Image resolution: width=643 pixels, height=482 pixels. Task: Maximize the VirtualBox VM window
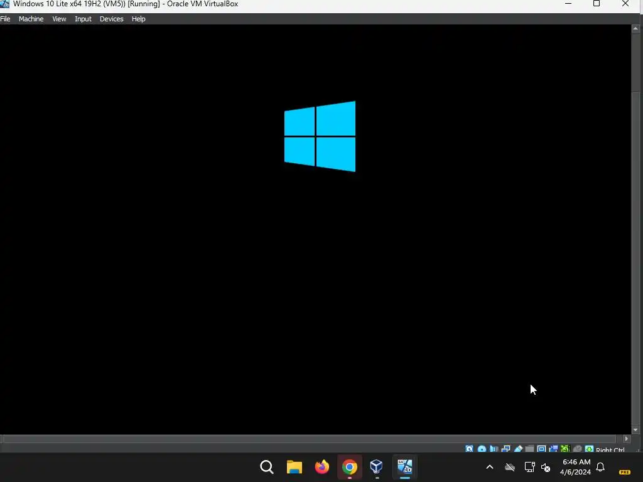(x=597, y=4)
